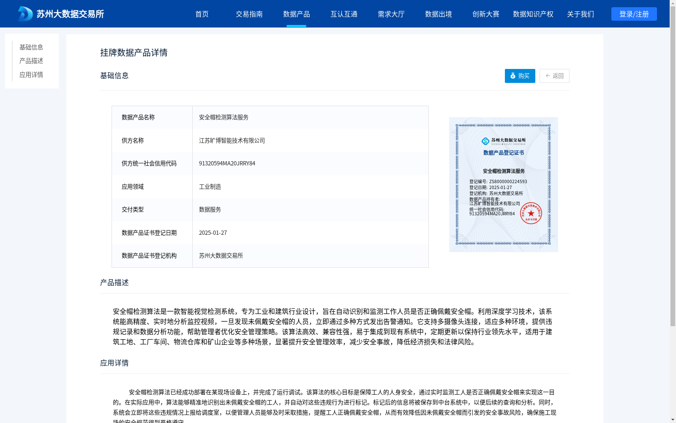The image size is (676, 423).
Task: Click the 苏州大数据交易所 logo icon
Action: point(25,14)
